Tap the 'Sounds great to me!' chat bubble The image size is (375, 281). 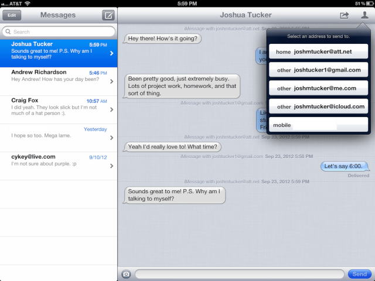click(x=174, y=195)
